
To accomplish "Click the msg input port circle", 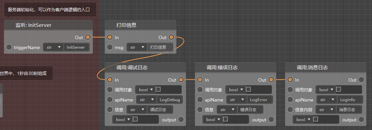I will (x=110, y=47).
